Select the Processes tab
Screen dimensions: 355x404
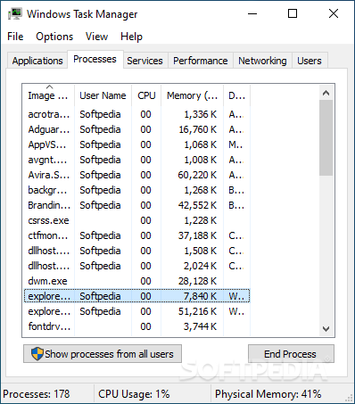95,59
